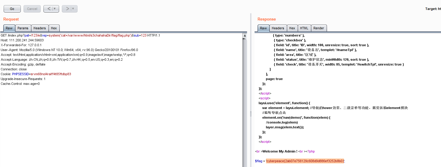Click the Upgrade-Insecure-Requests: 1 line

(23, 79)
